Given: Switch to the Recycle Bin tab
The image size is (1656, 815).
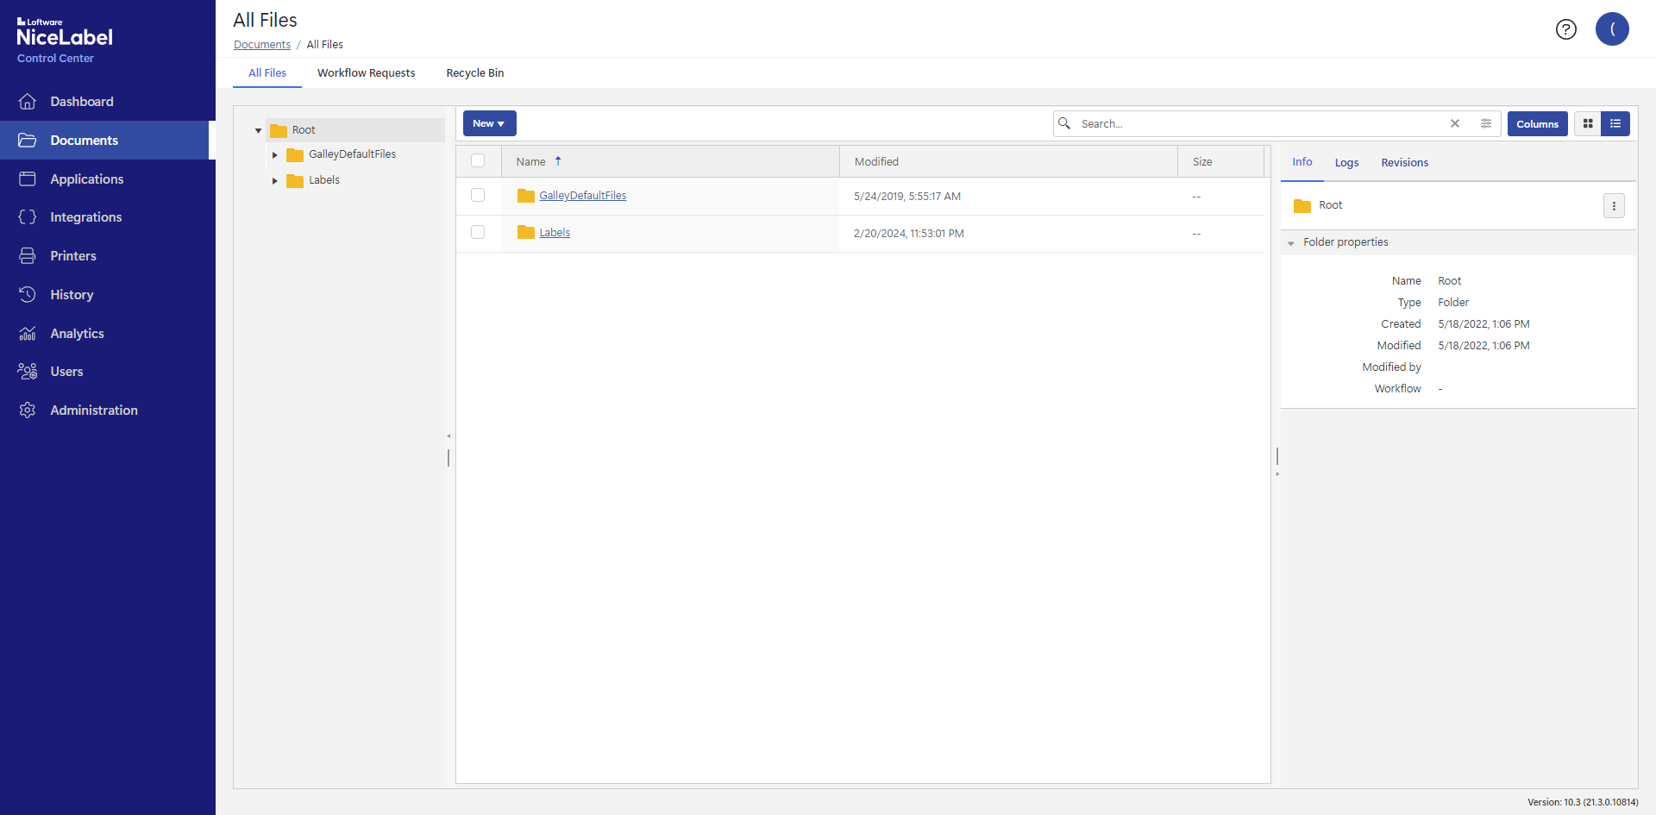Looking at the screenshot, I should (474, 72).
